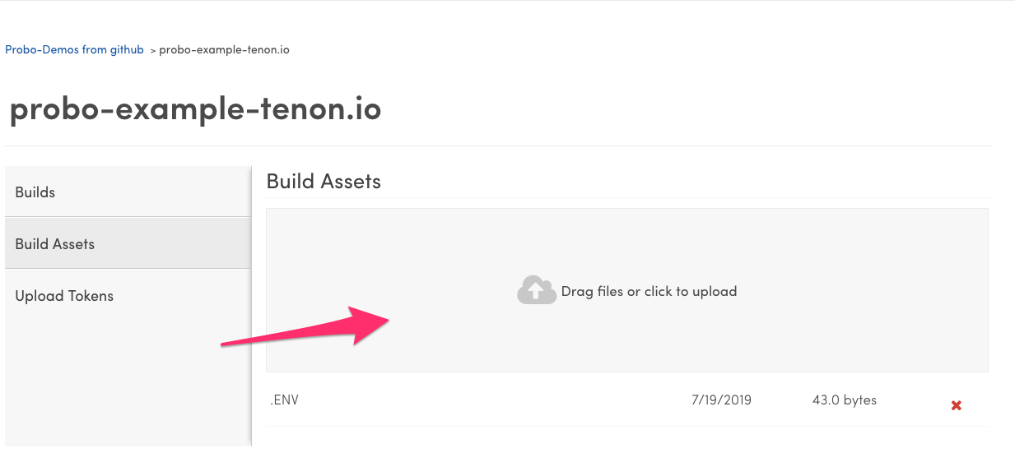The height and width of the screenshot is (462, 1015).
Task: Click the 7/19/2019 upload date
Action: [x=721, y=400]
